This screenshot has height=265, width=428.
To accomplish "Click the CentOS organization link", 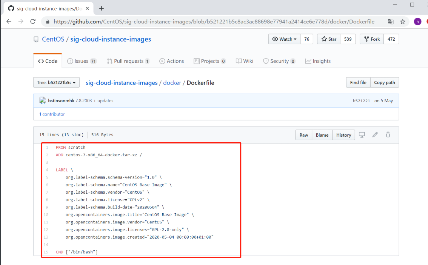I will point(52,39).
